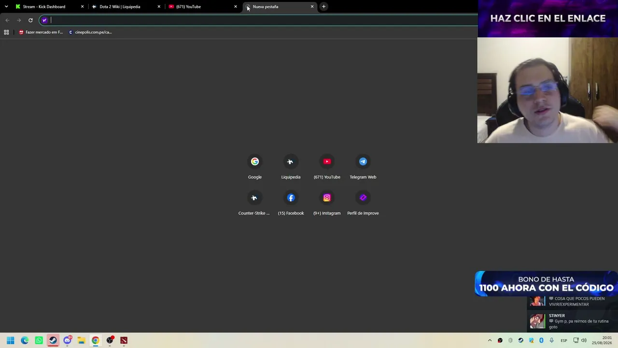Switch the ESP keyboard language indicator
This screenshot has width=618, height=348.
pyautogui.click(x=563, y=340)
